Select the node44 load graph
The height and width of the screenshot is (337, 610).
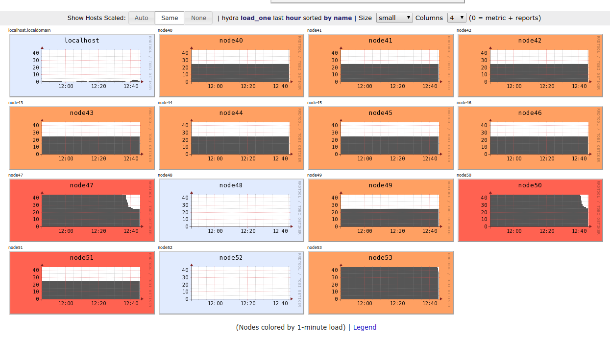coord(231,138)
